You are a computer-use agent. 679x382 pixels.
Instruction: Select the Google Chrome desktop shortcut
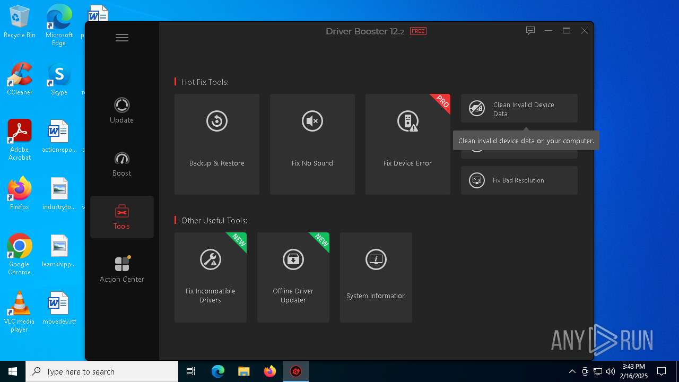click(x=20, y=255)
